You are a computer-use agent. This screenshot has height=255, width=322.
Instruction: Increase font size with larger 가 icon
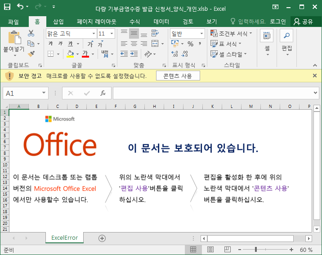click(x=90, y=44)
